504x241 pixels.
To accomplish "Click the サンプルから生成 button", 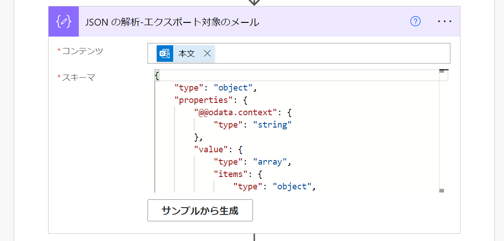I will [x=200, y=210].
